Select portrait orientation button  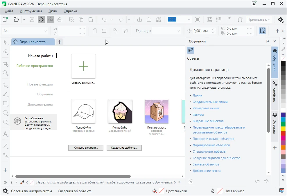coord(95,31)
